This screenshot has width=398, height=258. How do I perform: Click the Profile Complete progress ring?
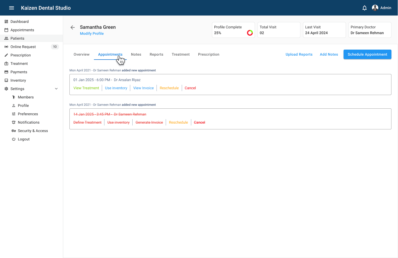point(250,33)
